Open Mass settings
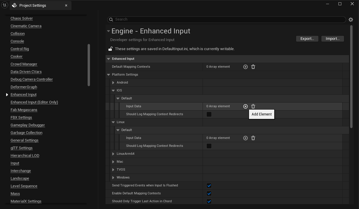359x209 pixels. click(15, 193)
